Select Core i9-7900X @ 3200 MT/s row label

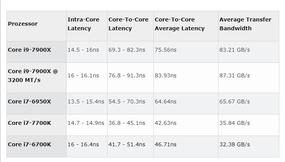point(37,78)
